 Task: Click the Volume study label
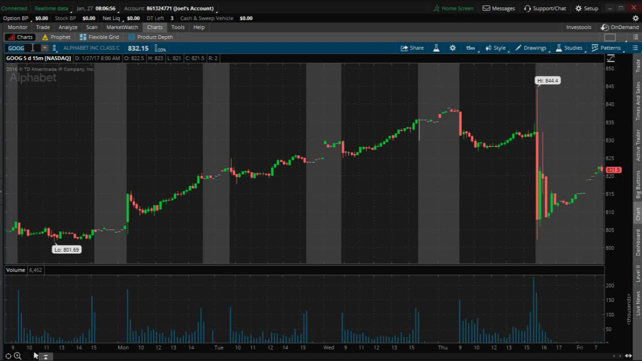pyautogui.click(x=16, y=270)
